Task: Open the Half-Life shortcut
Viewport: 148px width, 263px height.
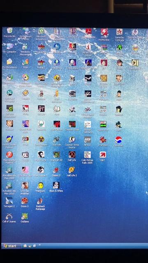Action: [x=72, y=155]
